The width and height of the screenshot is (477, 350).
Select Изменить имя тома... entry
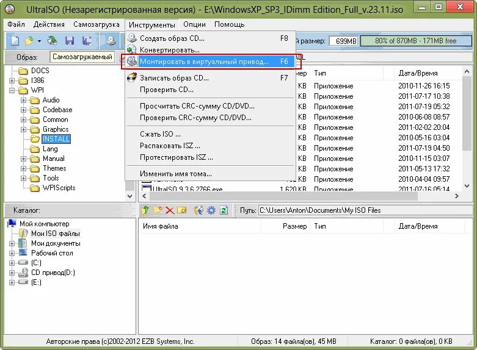tap(210, 174)
